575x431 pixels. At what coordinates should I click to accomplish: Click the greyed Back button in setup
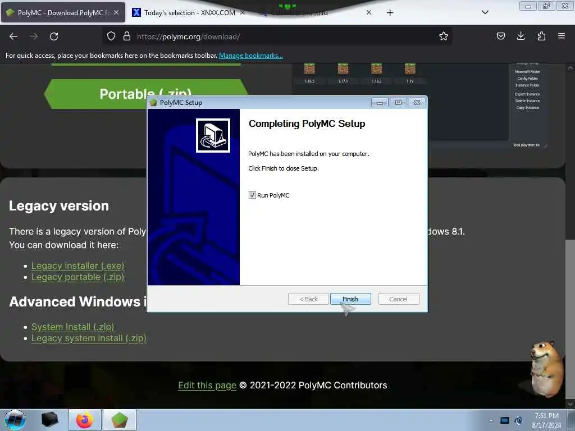[x=308, y=299]
